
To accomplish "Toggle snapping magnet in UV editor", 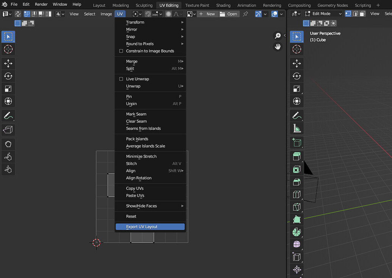I will (148, 14).
